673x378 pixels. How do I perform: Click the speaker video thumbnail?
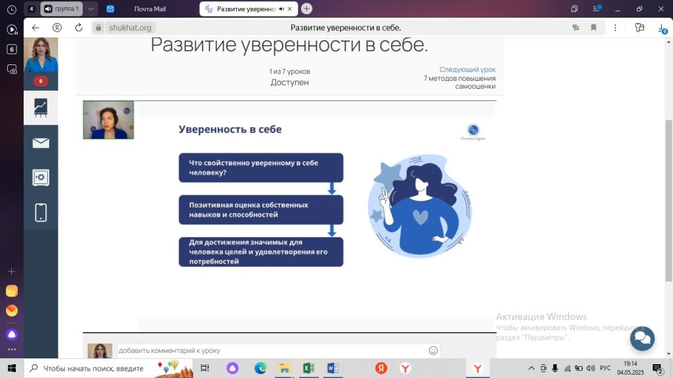(108, 120)
